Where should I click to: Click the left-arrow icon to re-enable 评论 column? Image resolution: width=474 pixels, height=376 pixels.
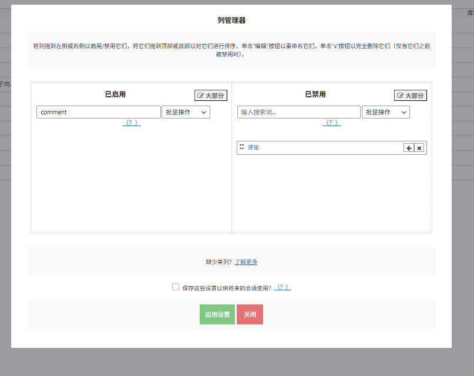(x=409, y=148)
